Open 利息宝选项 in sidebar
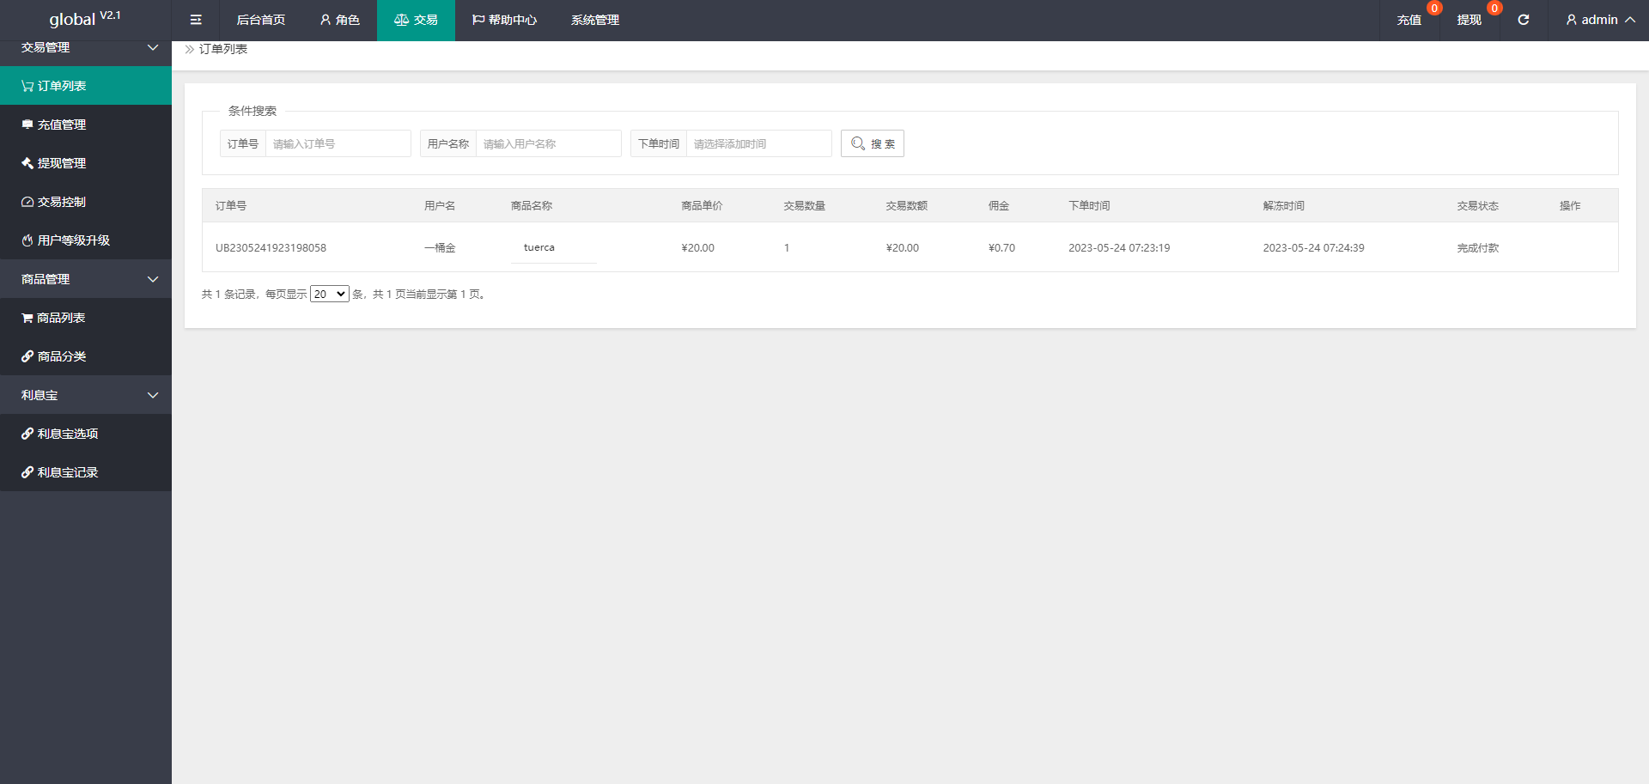 [x=68, y=434]
